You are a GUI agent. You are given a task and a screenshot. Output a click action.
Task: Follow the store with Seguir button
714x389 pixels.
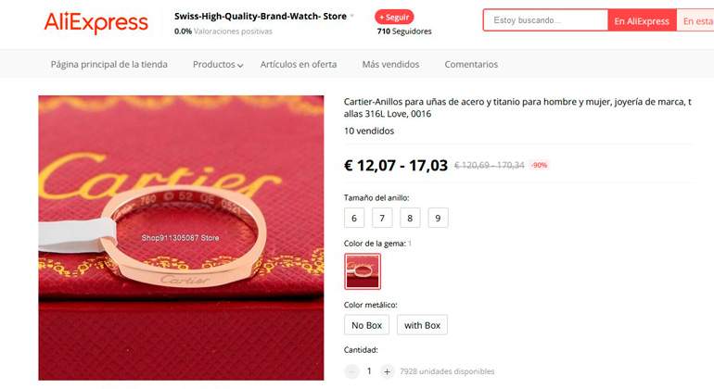click(394, 18)
